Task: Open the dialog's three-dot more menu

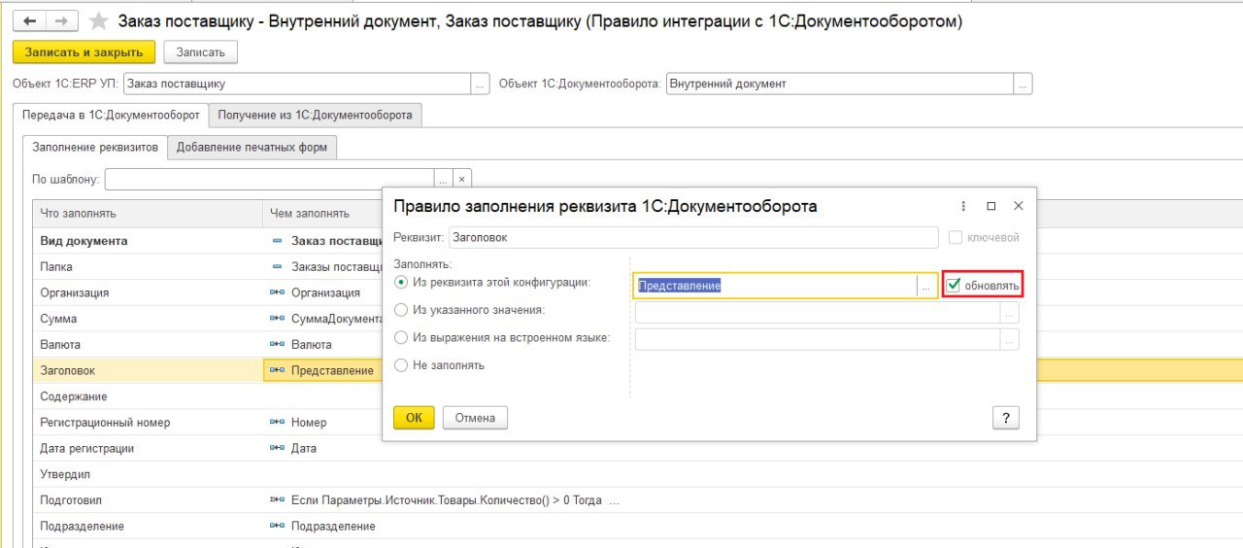Action: point(963,206)
